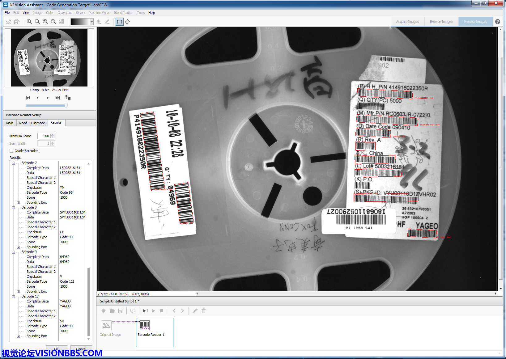Click the script stop square icon
The image size is (506, 359).
(162, 311)
